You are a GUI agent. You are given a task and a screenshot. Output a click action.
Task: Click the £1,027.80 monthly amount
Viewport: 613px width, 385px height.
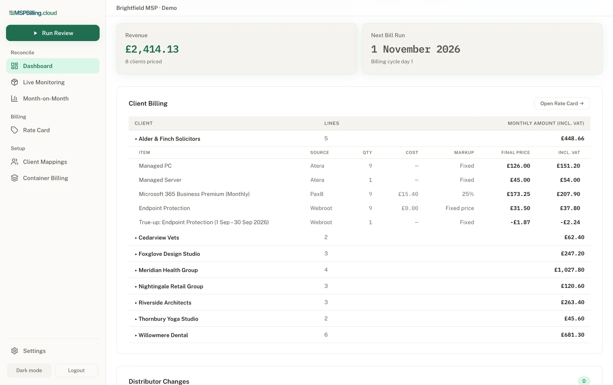569,270
